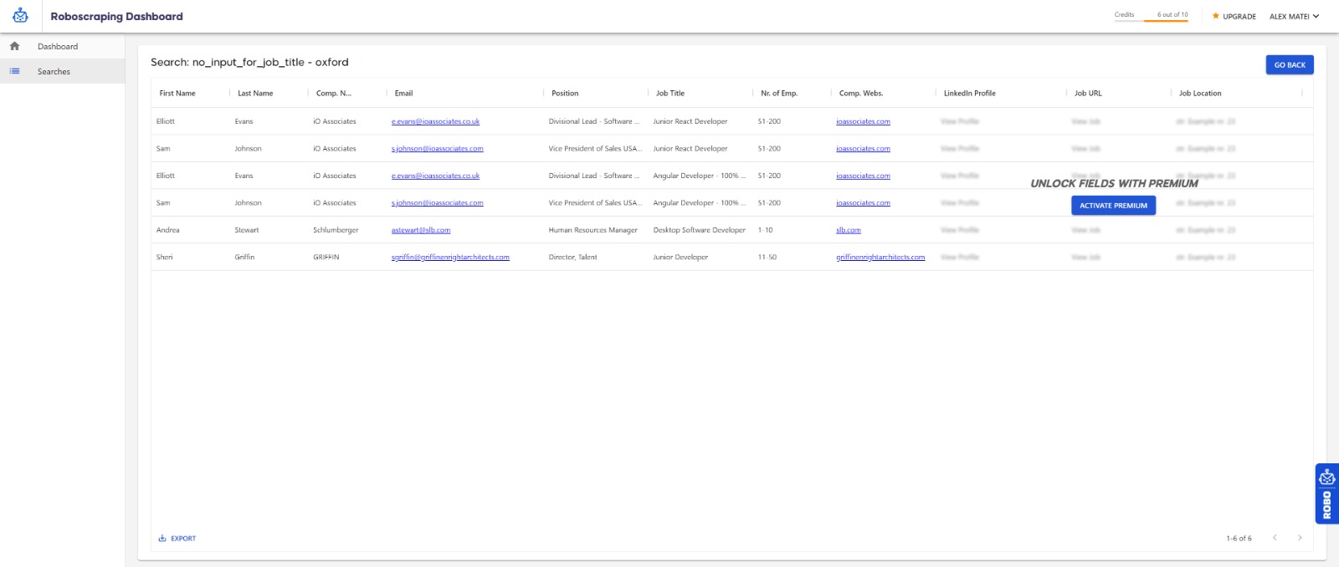The width and height of the screenshot is (1339, 567).
Task: Open the slb.com company website link
Action: 848,230
